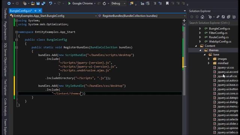
Task: Click the Search Solution Explorer input field
Action: pyautogui.click(x=213, y=23)
